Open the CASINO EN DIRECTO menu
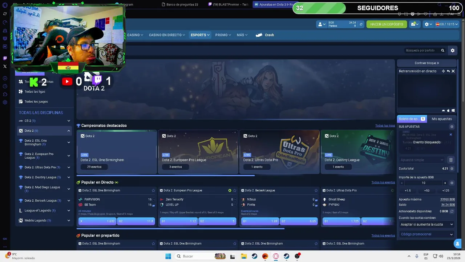Screen dimensions: 465x262 pyautogui.click(x=167, y=35)
